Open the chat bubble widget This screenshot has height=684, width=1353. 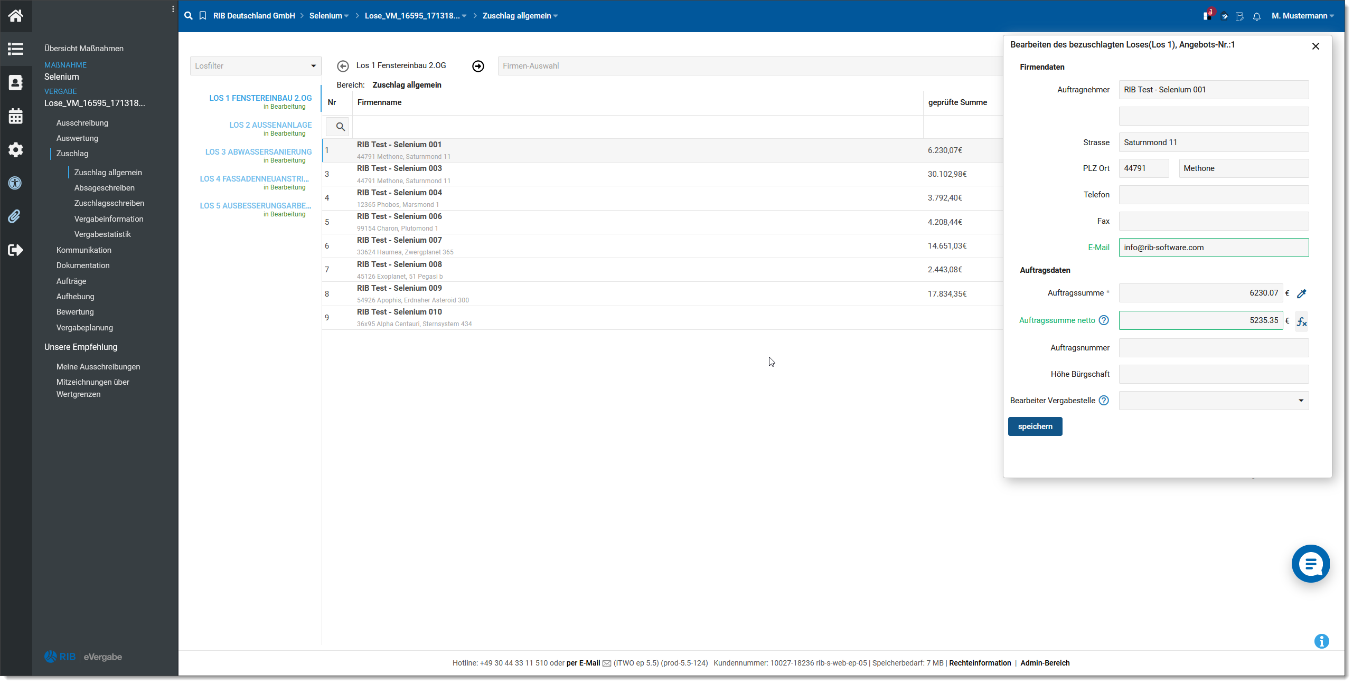click(x=1310, y=564)
